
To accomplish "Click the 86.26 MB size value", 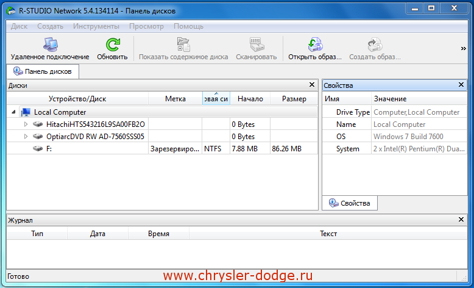I will (x=286, y=149).
